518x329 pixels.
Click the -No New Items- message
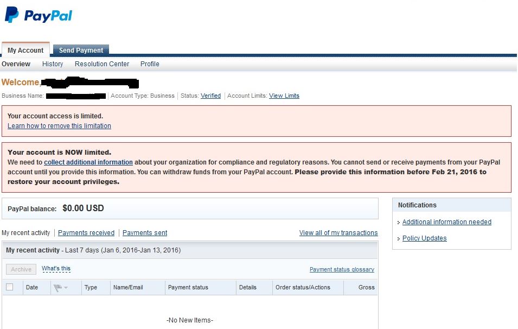(x=190, y=320)
